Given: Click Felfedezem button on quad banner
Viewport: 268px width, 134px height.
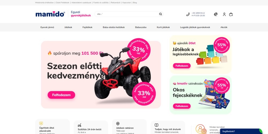Looking at the screenshot, I should coord(61,95).
